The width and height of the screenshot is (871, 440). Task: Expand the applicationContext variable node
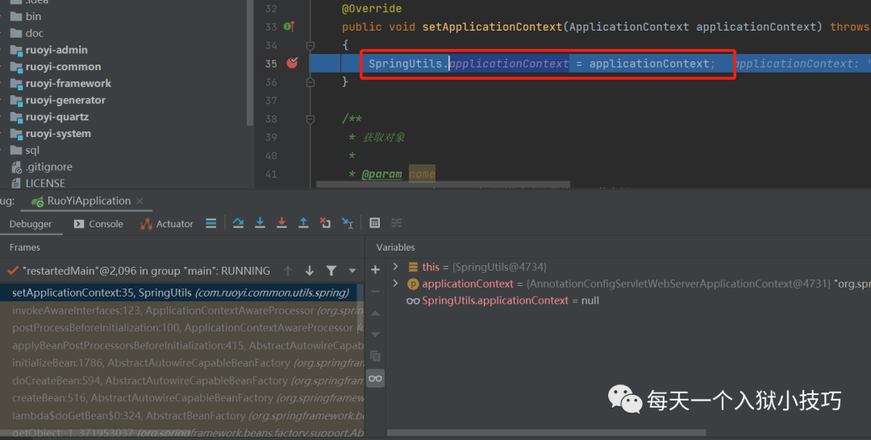[x=395, y=284]
